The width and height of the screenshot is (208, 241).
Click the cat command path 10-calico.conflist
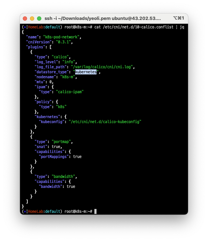[x=138, y=27]
